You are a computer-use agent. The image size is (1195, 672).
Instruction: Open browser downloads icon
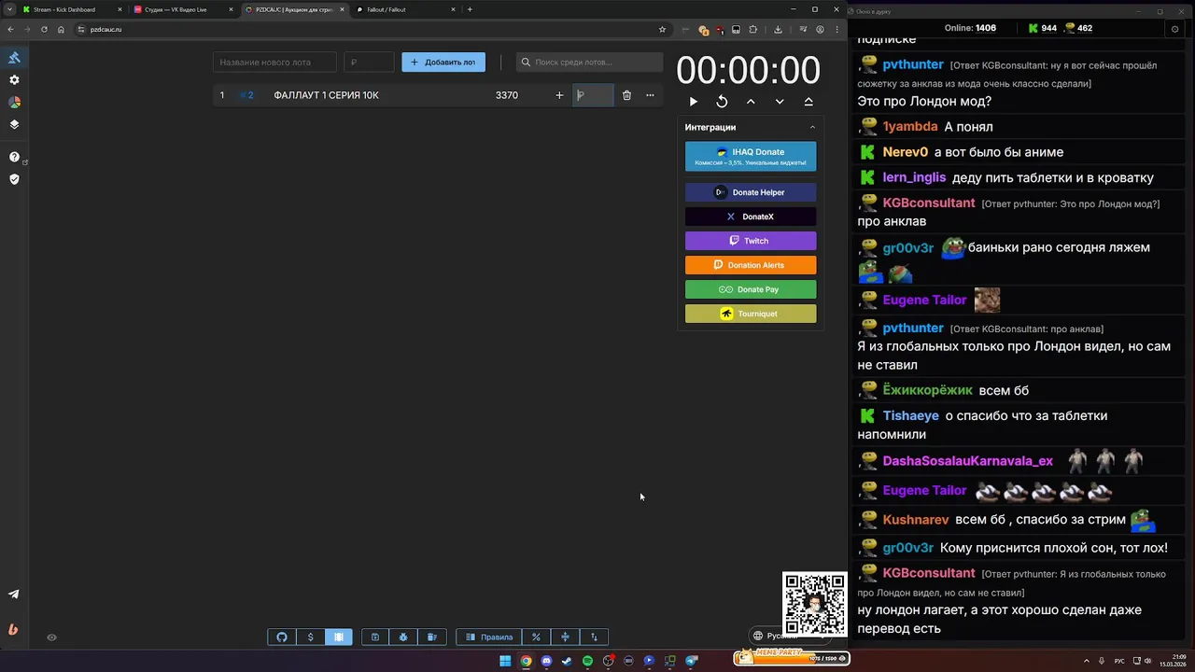pyautogui.click(x=778, y=29)
